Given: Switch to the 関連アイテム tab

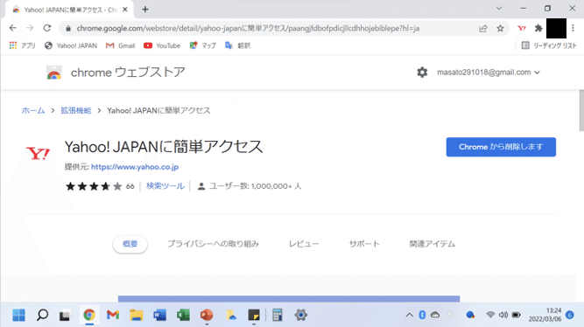Looking at the screenshot, I should (433, 244).
